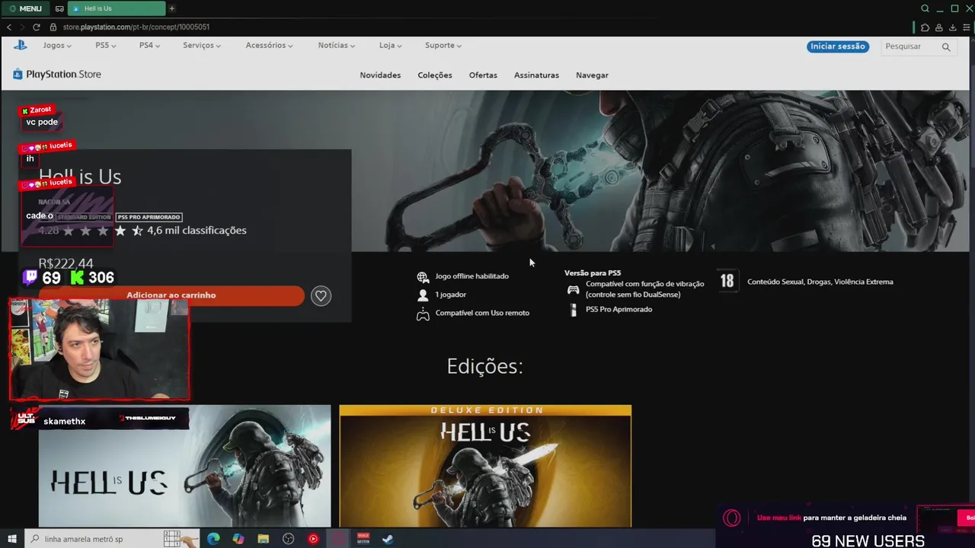The image size is (975, 548).
Task: Click the PS5 Pro console icon
Action: coord(574,310)
